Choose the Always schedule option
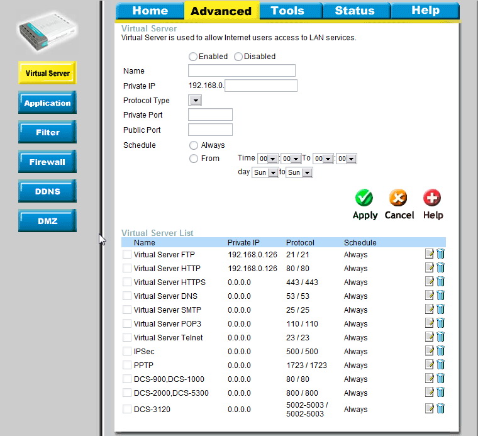The width and height of the screenshot is (478, 436). [194, 145]
